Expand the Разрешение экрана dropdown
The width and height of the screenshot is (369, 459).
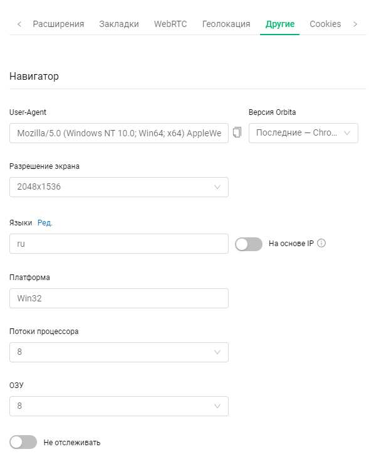(119, 186)
